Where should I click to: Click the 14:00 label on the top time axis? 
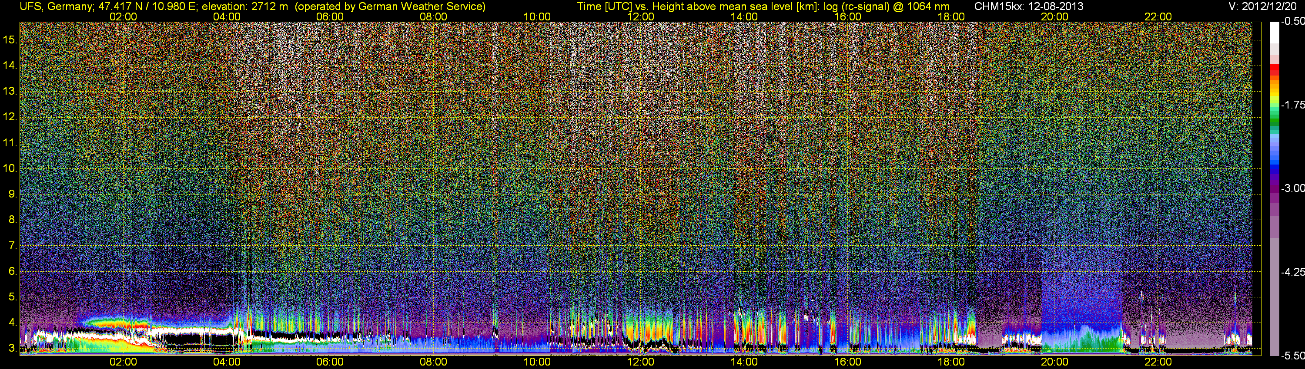tap(744, 16)
